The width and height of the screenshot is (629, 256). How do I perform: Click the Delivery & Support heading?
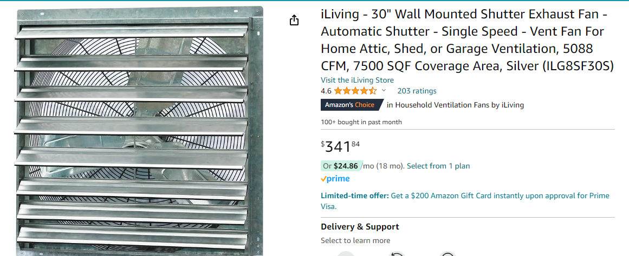point(360,227)
